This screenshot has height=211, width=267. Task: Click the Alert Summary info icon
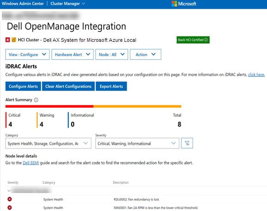[x=36, y=100]
